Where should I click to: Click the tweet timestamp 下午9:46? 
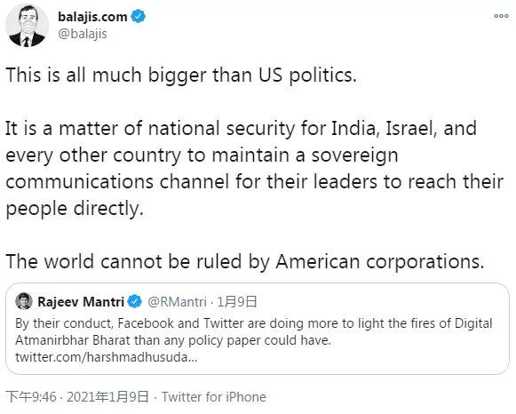click(x=31, y=397)
